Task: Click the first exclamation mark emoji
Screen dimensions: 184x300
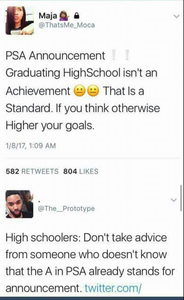Action: [x=114, y=55]
